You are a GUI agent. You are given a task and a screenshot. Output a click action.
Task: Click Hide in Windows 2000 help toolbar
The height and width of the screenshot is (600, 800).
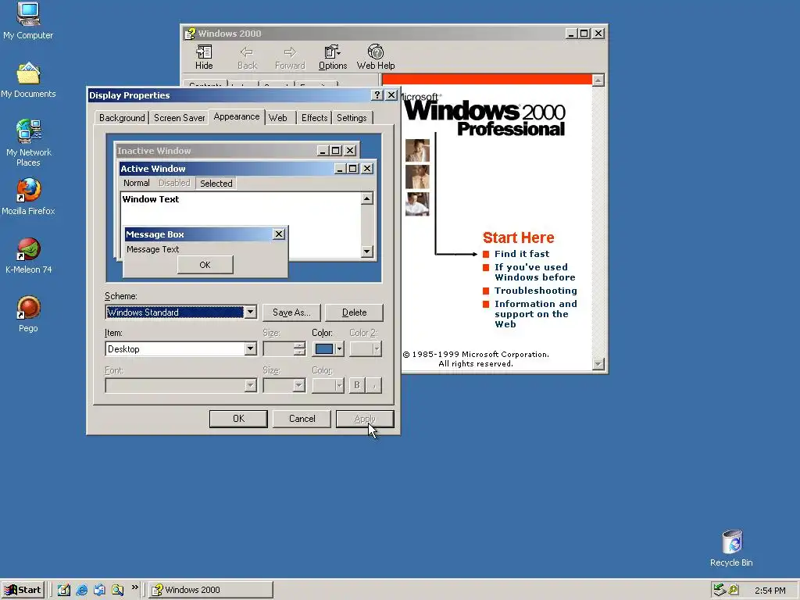coord(204,57)
